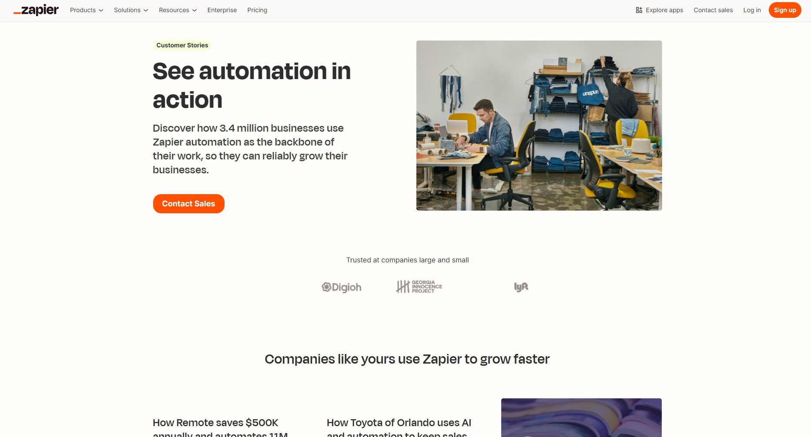
Task: Click the Sign up button
Action: [785, 10]
